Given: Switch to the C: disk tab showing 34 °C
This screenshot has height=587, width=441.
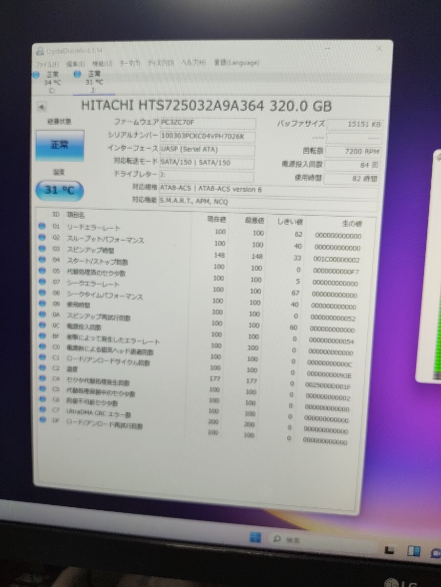Looking at the screenshot, I should click(x=51, y=82).
